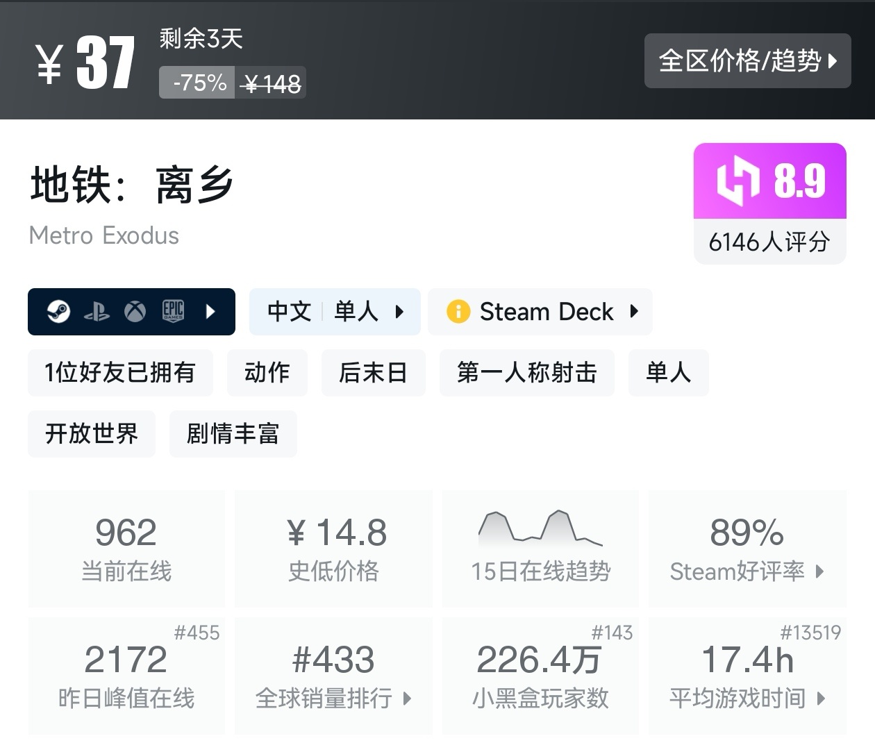Click the Xbox platform icon
875x752 pixels.
tap(135, 312)
